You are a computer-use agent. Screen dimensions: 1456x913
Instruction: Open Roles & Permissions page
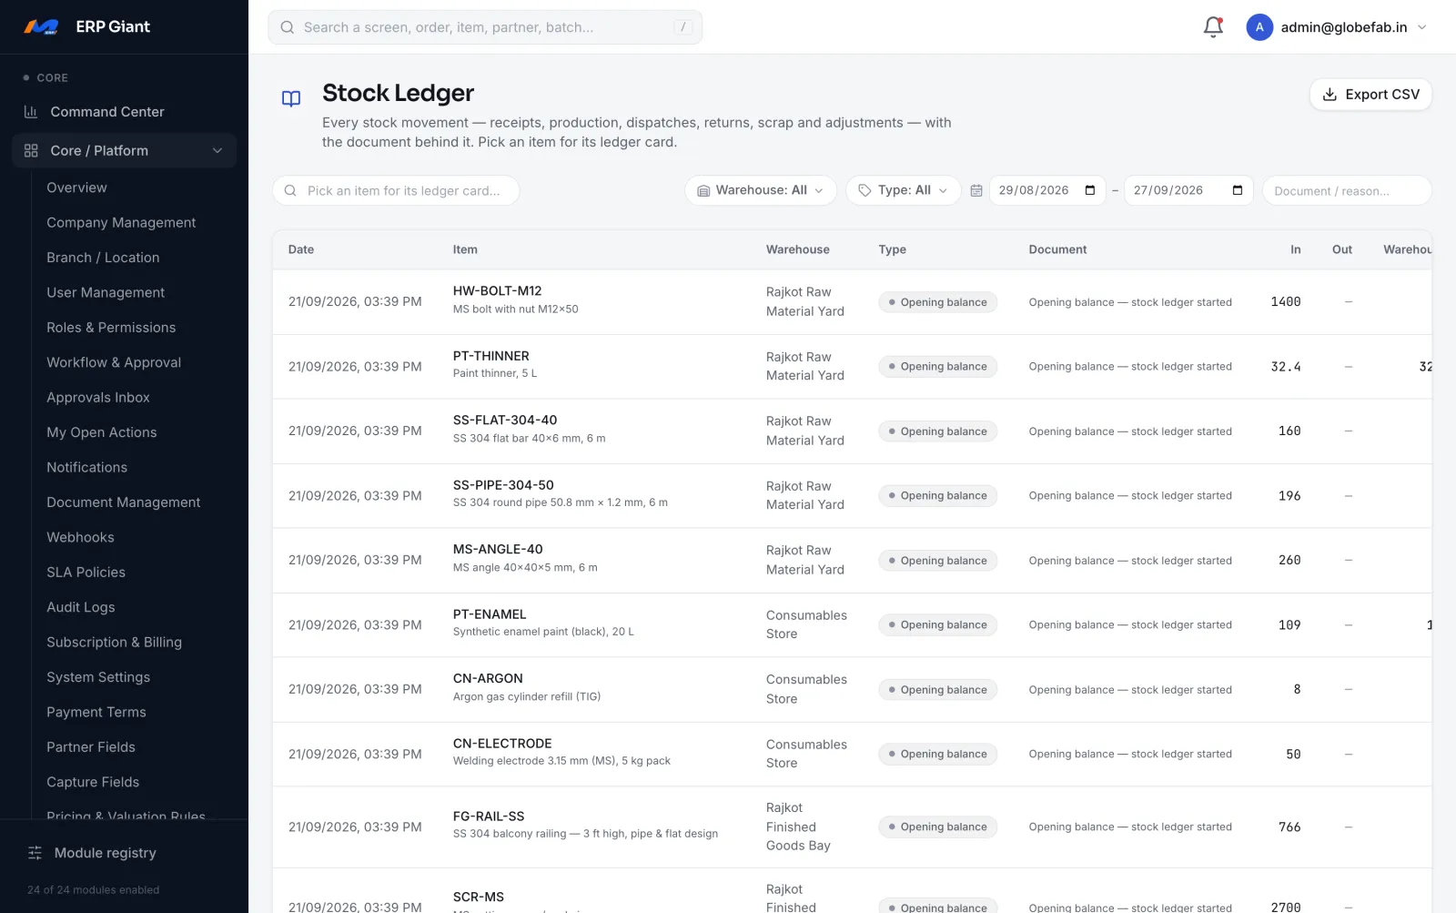pyautogui.click(x=111, y=328)
